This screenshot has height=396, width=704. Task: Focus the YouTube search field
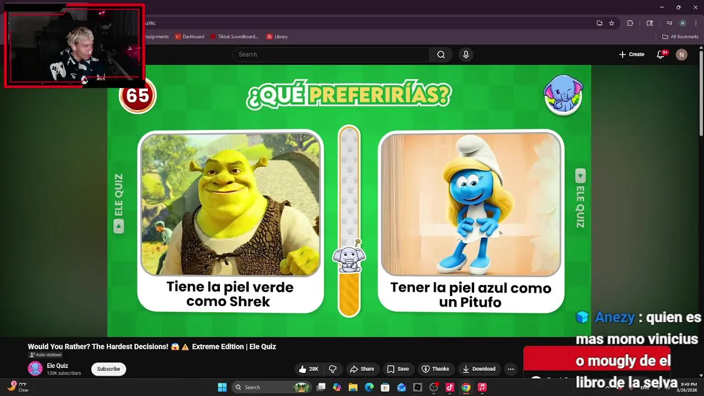click(331, 54)
